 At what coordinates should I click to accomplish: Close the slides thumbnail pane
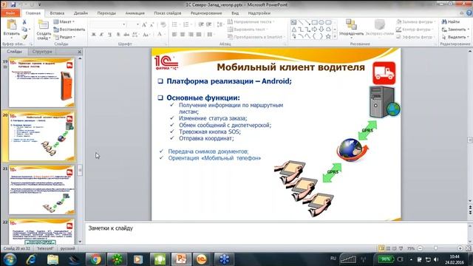coord(79,52)
